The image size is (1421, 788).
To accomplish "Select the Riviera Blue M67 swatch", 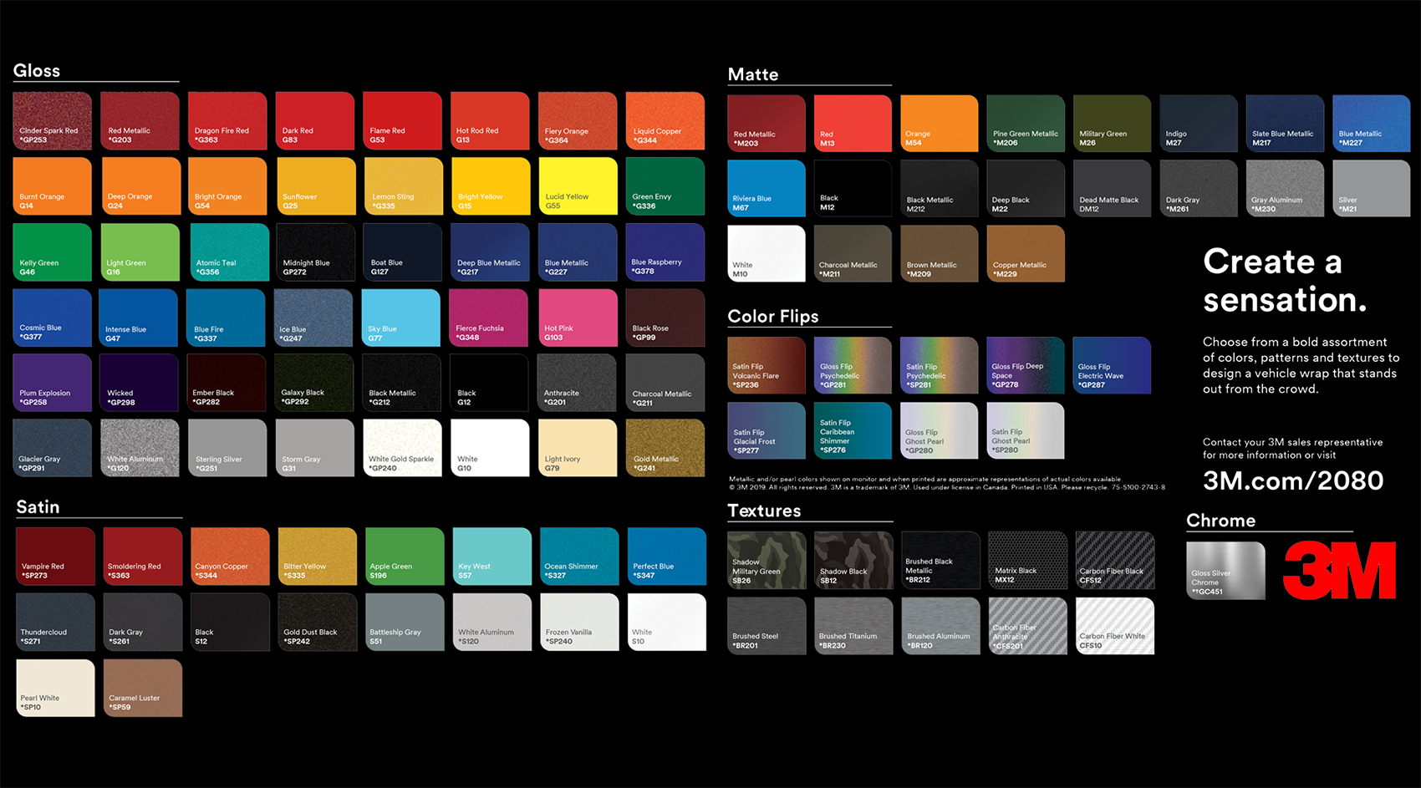I will [x=767, y=188].
